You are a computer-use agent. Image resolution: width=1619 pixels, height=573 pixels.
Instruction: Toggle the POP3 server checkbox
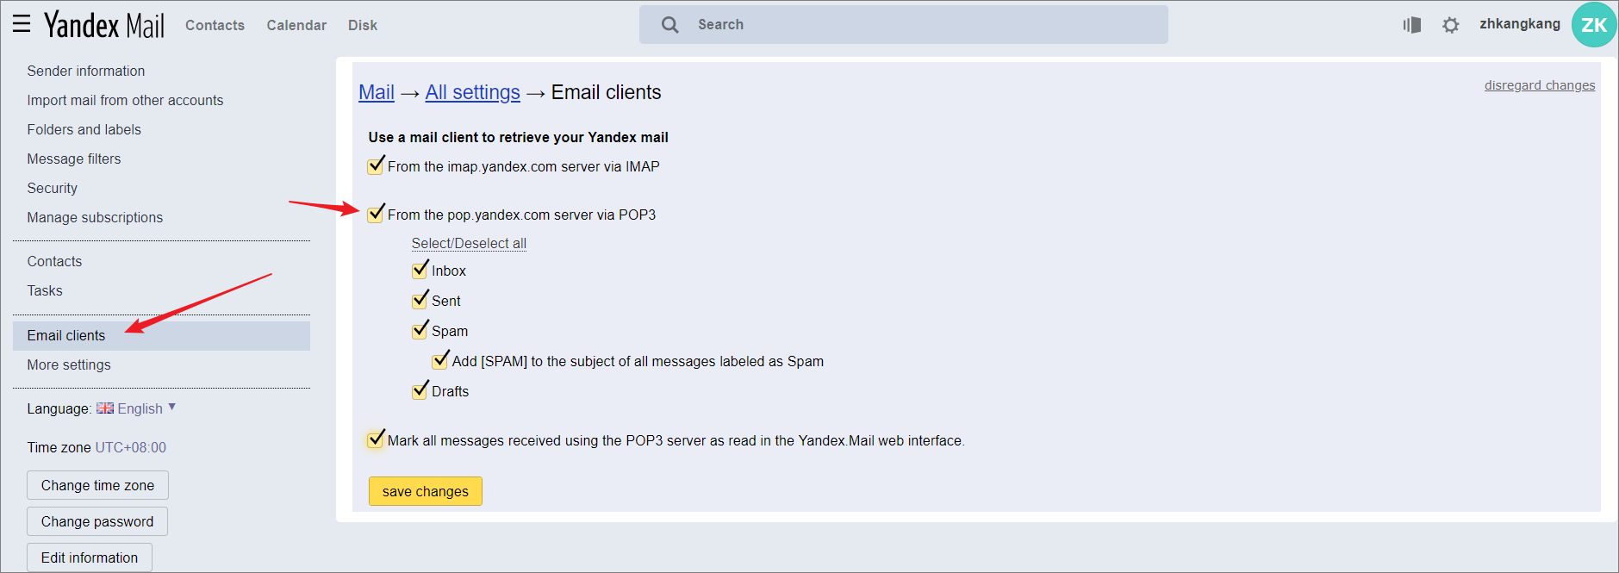coord(376,215)
